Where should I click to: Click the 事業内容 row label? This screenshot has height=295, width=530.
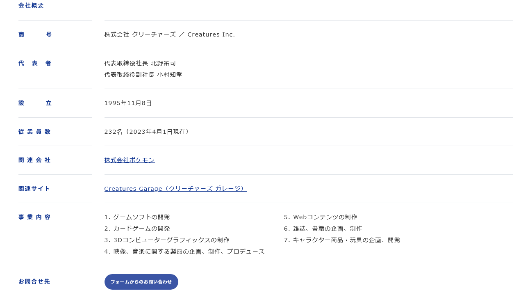(x=34, y=217)
